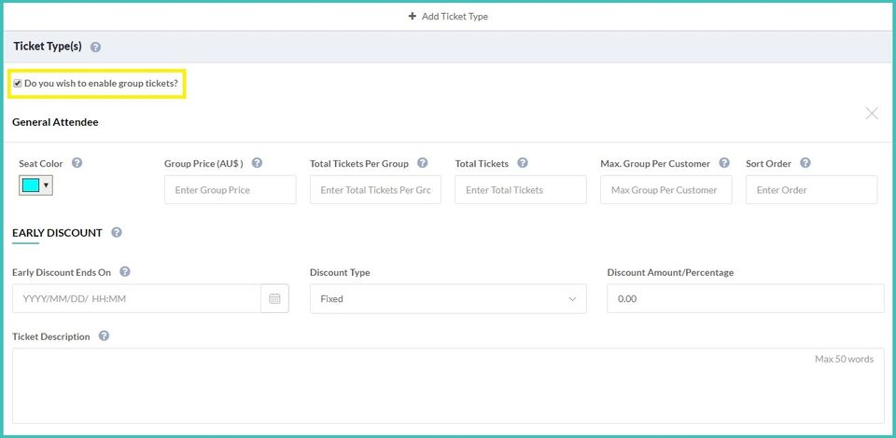Click the Ticket Description help icon
The width and height of the screenshot is (896, 438).
coord(104,336)
